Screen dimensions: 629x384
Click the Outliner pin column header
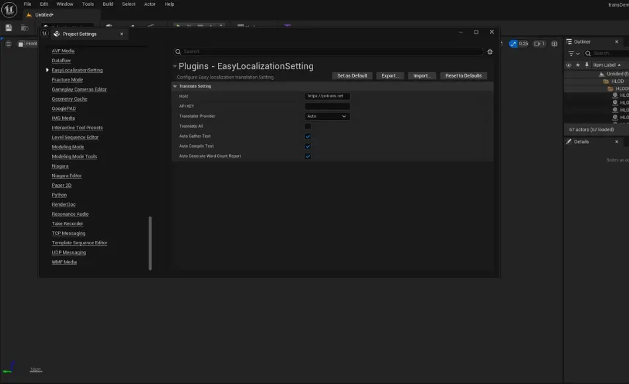(x=587, y=65)
